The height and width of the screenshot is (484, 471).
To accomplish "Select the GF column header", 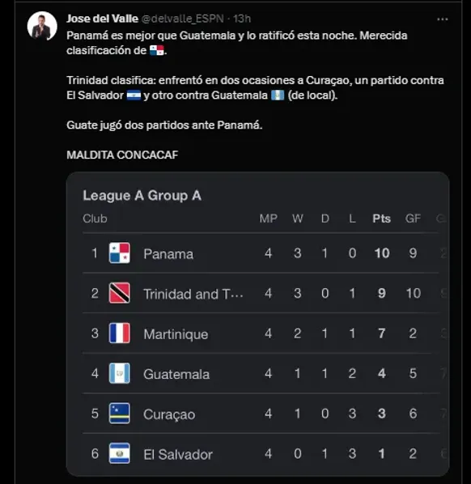I will [413, 219].
